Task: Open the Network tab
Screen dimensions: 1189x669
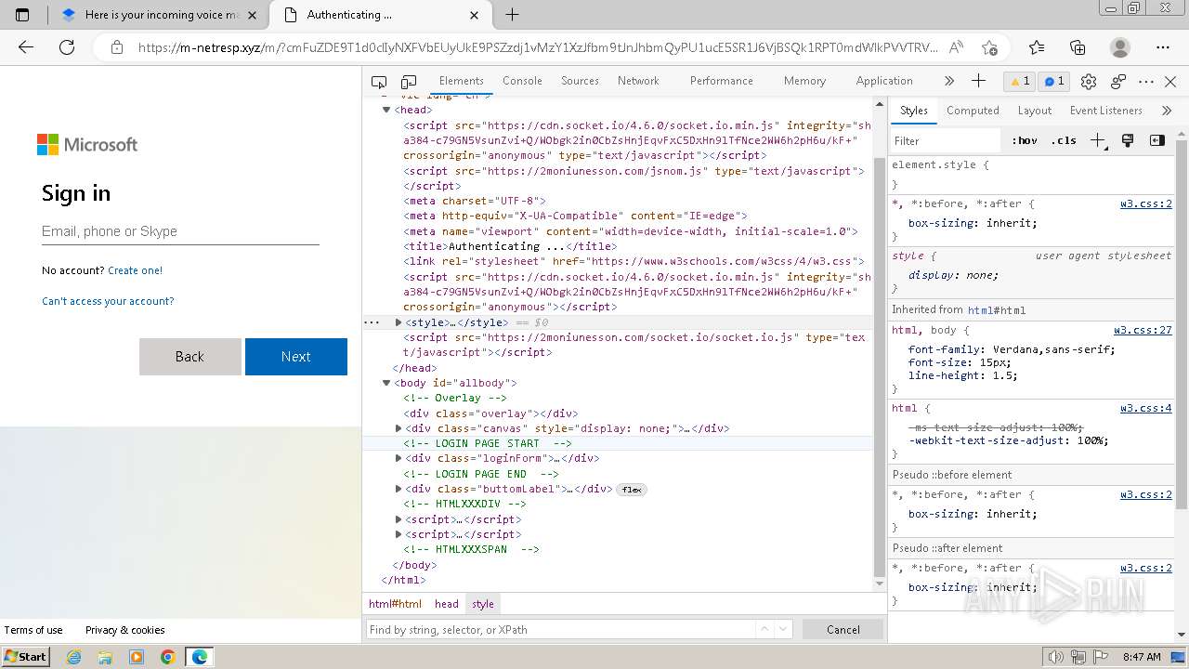Action: pos(638,81)
